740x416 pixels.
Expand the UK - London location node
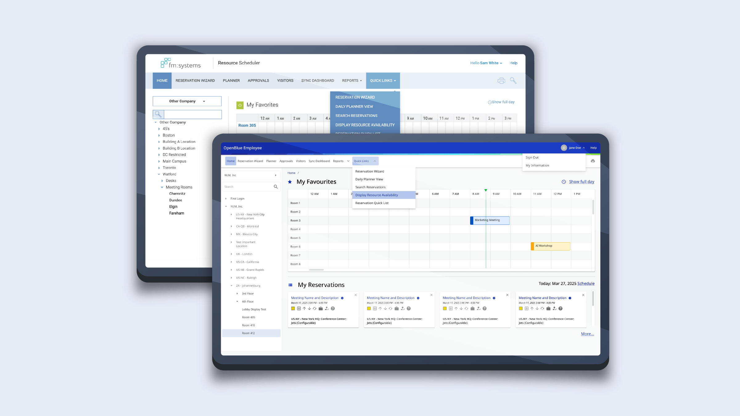(x=232, y=254)
